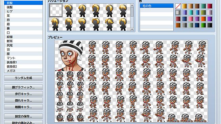The width and height of the screenshot is (221, 124).
Task: Select the 口 part category
Action: (x=23, y=33)
